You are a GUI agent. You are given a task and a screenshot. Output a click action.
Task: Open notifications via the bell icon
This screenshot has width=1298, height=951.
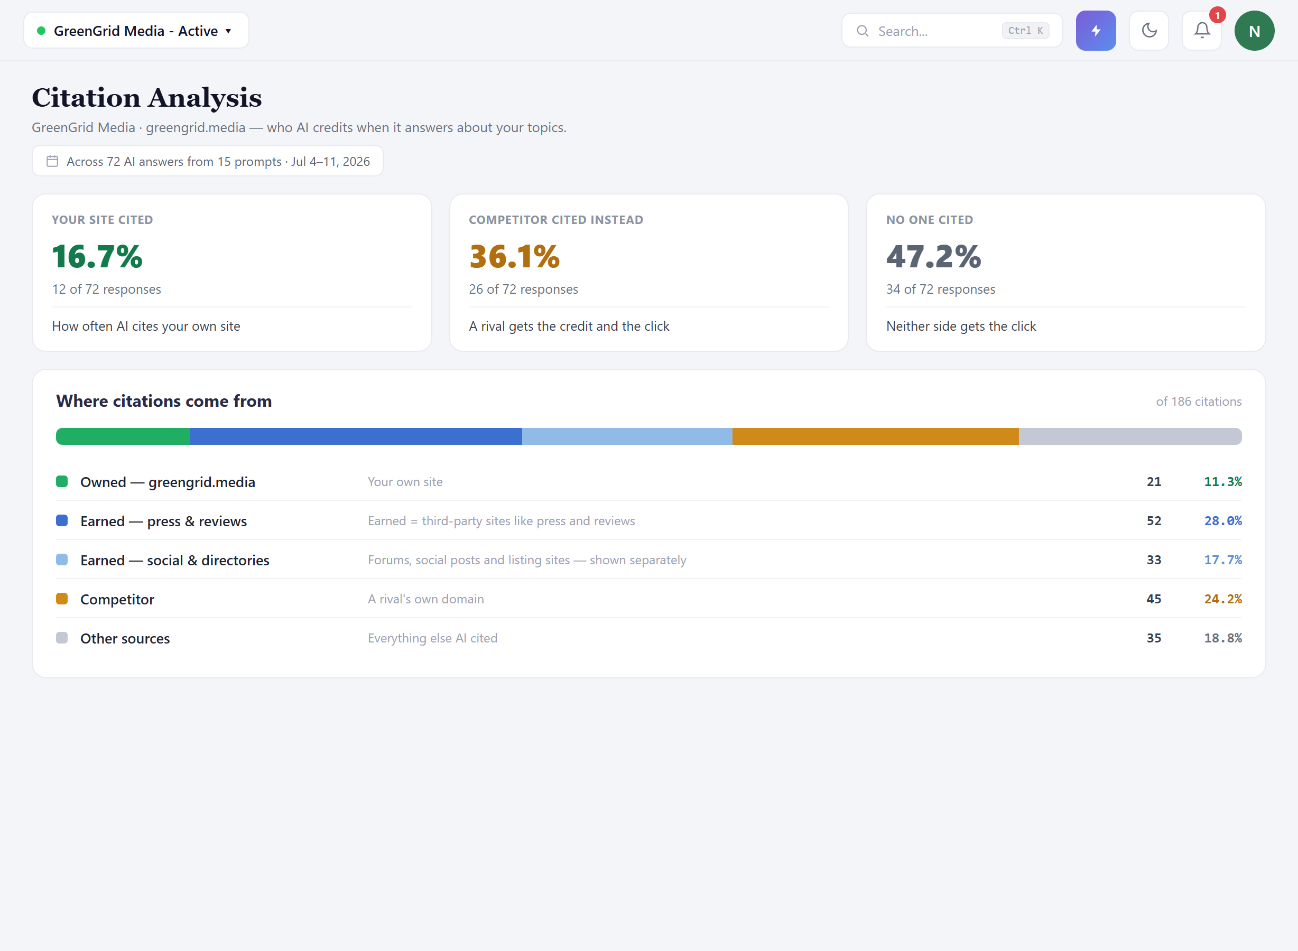click(x=1202, y=31)
